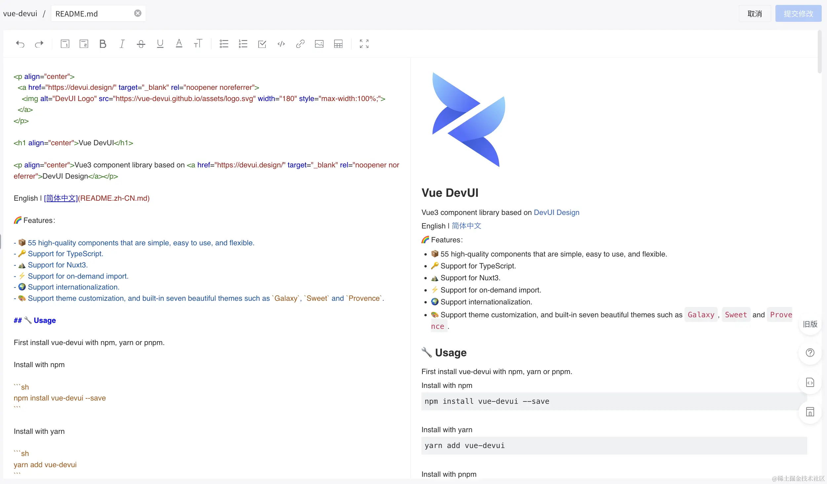Click the Galaxy code tag in preview
The width and height of the screenshot is (827, 484).
701,315
